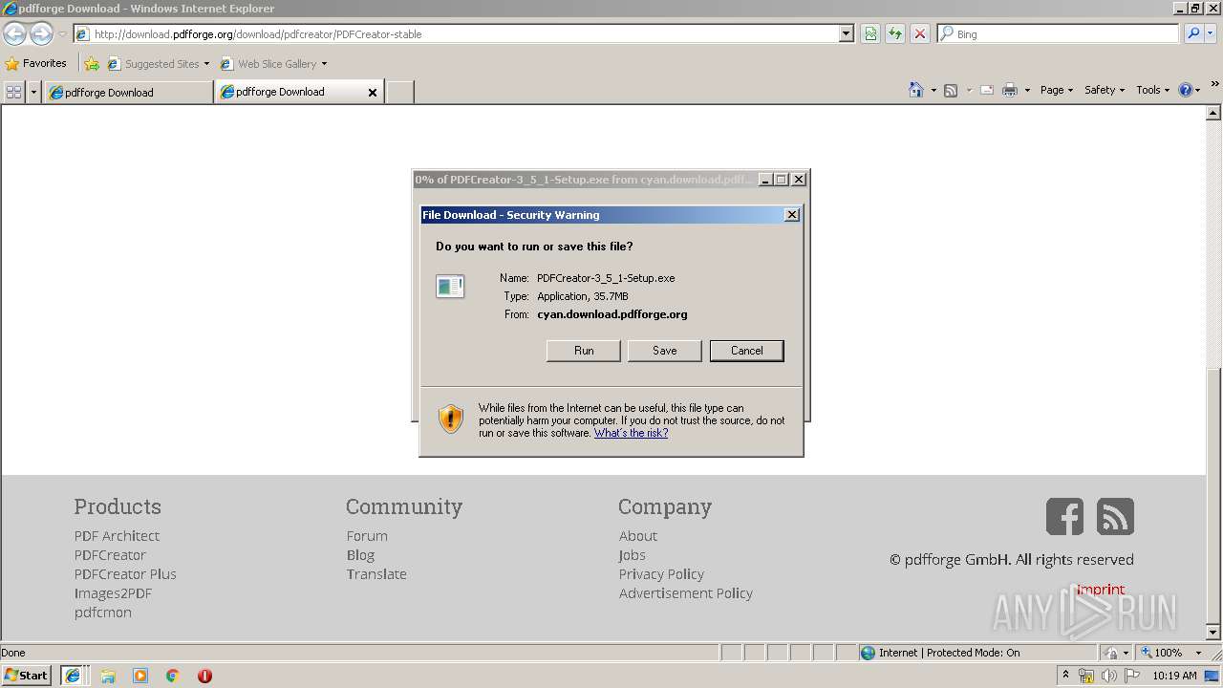Click the volume speaker tray icon
Screen dimensions: 1223x688
pyautogui.click(x=1108, y=676)
